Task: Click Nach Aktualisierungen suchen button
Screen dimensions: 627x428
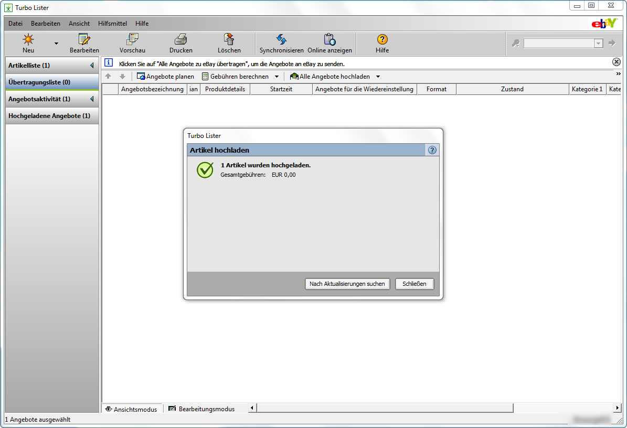Action: pyautogui.click(x=347, y=284)
